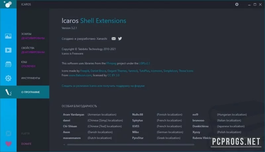Image resolution: width=265 pixels, height=152 pixels.
Task: Click the (Danish localization) text
Action: 100,132
